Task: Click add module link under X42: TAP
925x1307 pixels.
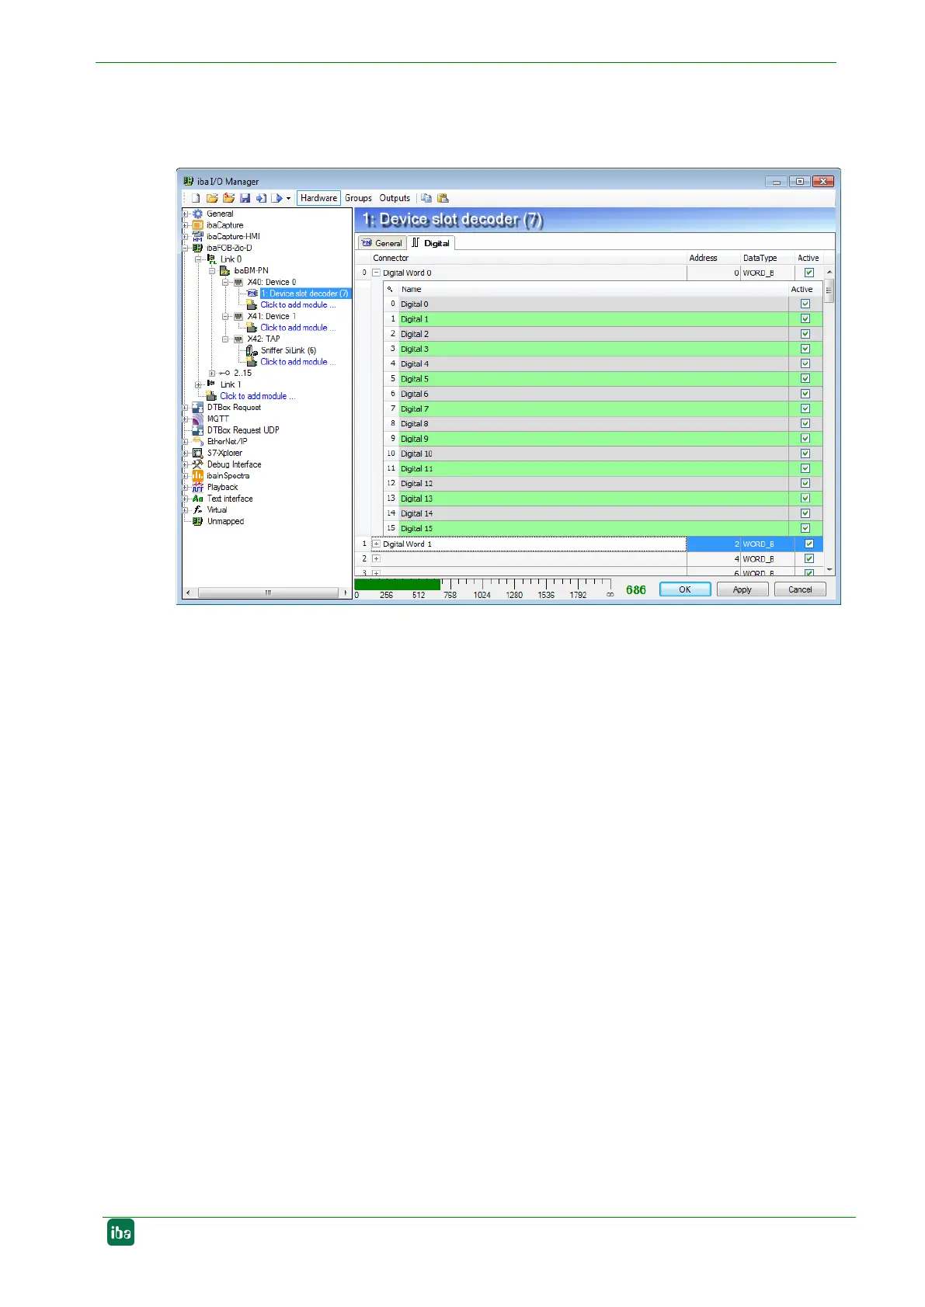Action: pyautogui.click(x=298, y=362)
